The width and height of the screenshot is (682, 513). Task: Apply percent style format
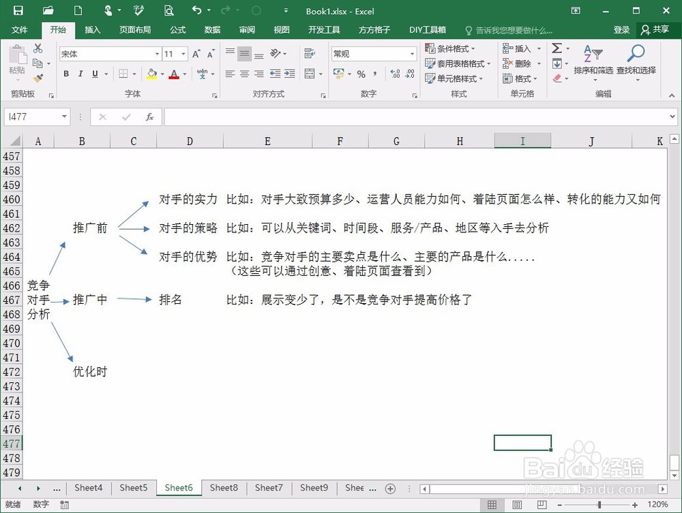coord(361,74)
